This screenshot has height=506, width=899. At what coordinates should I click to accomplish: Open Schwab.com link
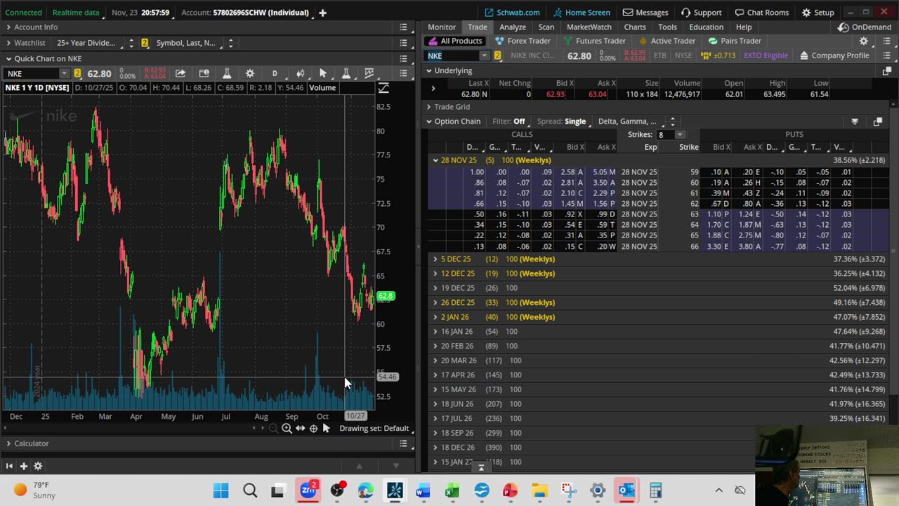point(512,13)
